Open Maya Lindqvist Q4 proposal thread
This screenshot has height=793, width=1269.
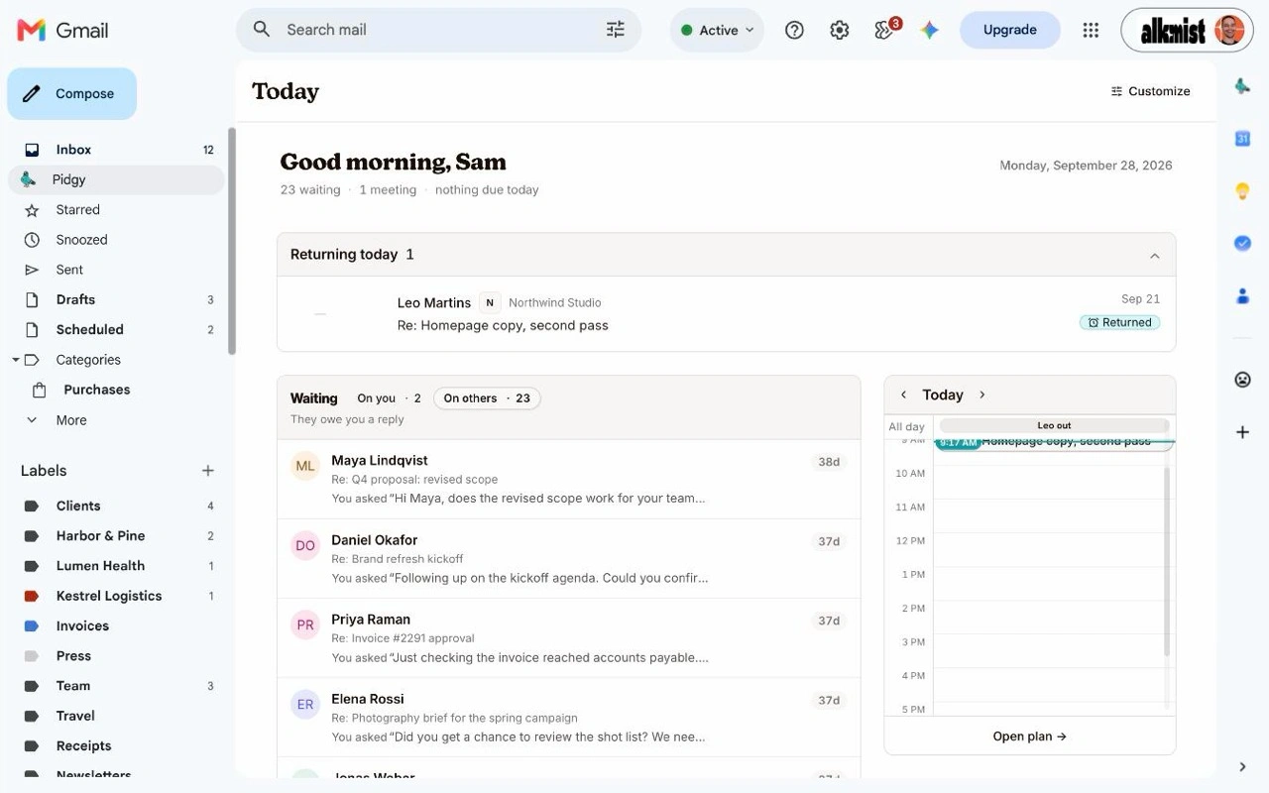[x=568, y=479]
